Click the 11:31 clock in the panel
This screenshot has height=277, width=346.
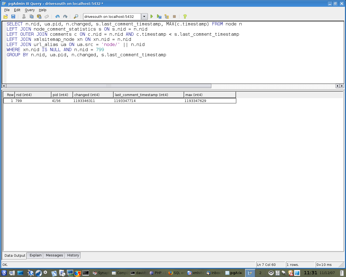(310, 273)
